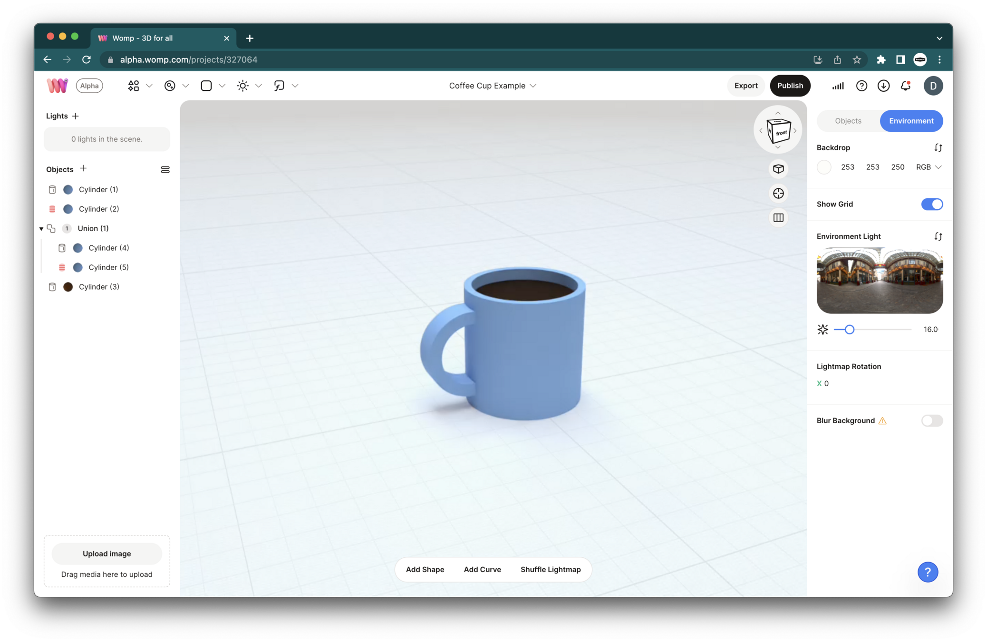Click the shapes tool icon in toolbar

click(x=134, y=86)
